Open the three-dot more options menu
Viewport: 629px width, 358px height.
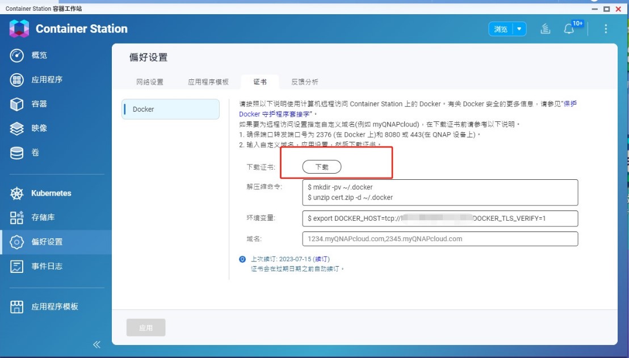tap(606, 29)
